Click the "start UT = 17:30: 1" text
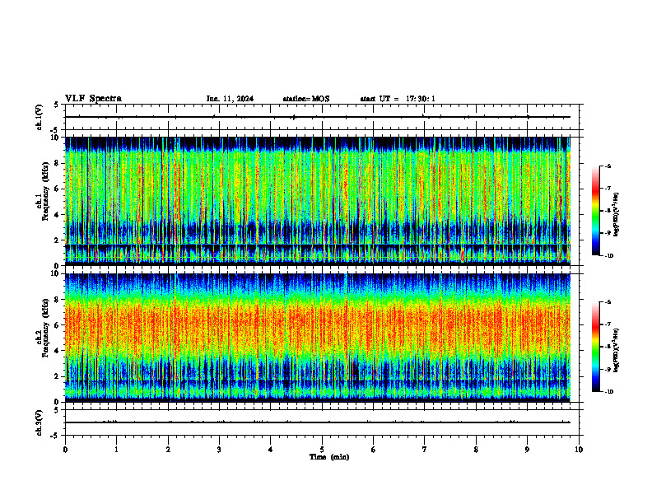The height and width of the screenshot is (504, 652). [x=398, y=99]
